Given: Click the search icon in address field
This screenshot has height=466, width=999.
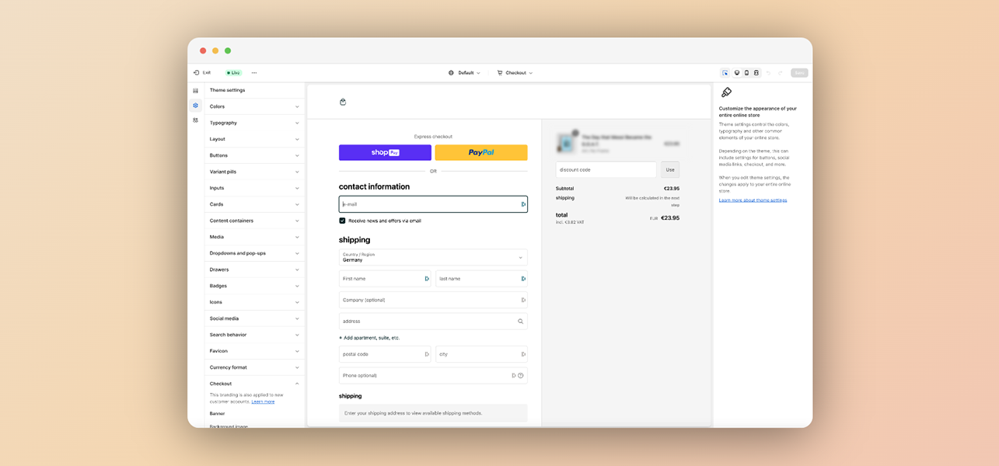Looking at the screenshot, I should [521, 322].
